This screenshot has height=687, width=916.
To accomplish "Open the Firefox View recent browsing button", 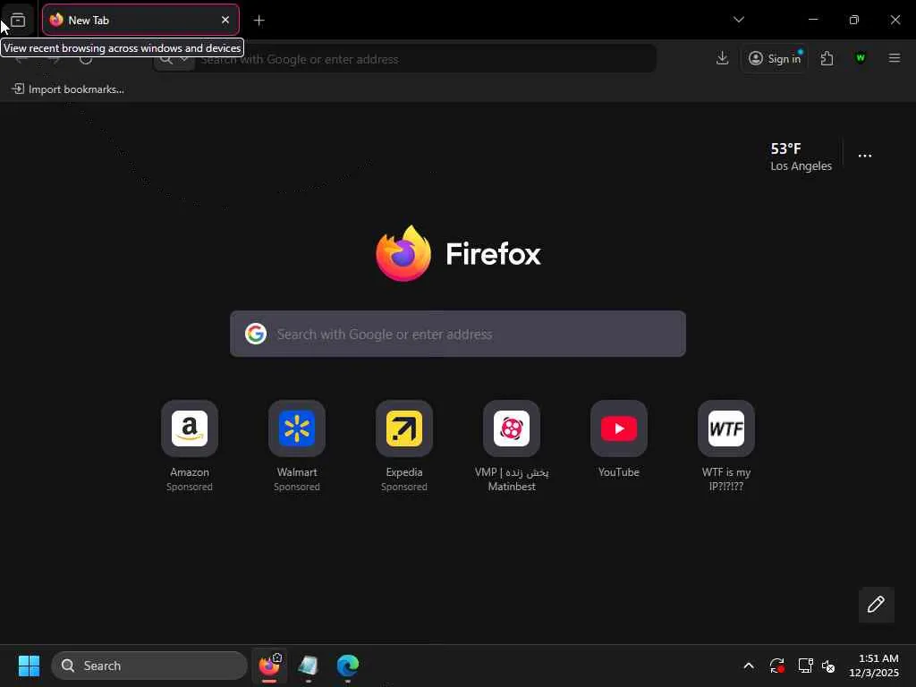I will click(x=18, y=21).
